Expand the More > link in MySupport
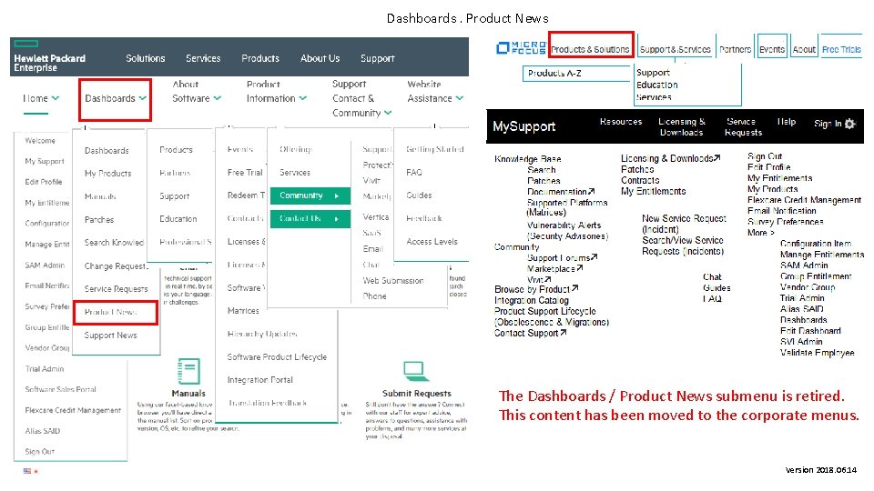The height and width of the screenshot is (491, 874). pyautogui.click(x=761, y=233)
